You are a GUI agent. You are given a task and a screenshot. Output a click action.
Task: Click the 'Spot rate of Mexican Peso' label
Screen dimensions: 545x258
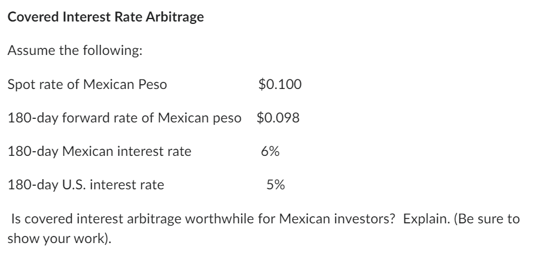click(87, 84)
